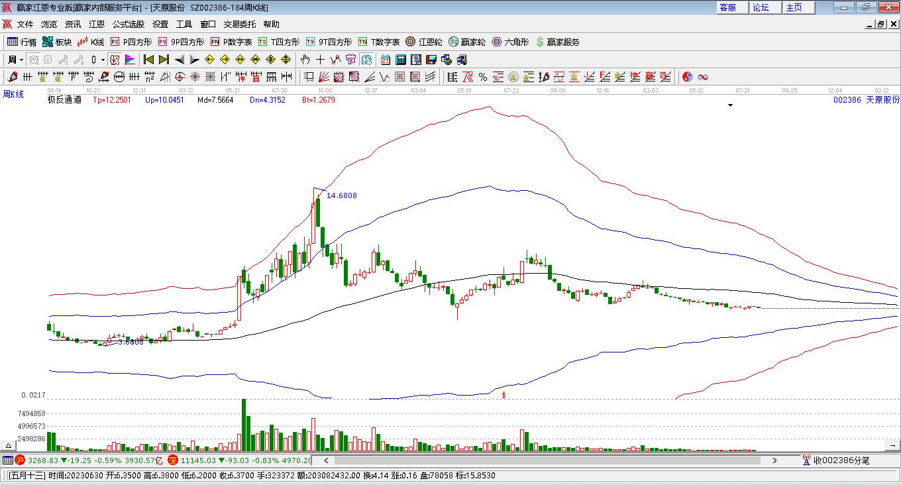This screenshot has height=485, width=901.
Task: Open the 行情 market quotes view
Action: [22, 42]
